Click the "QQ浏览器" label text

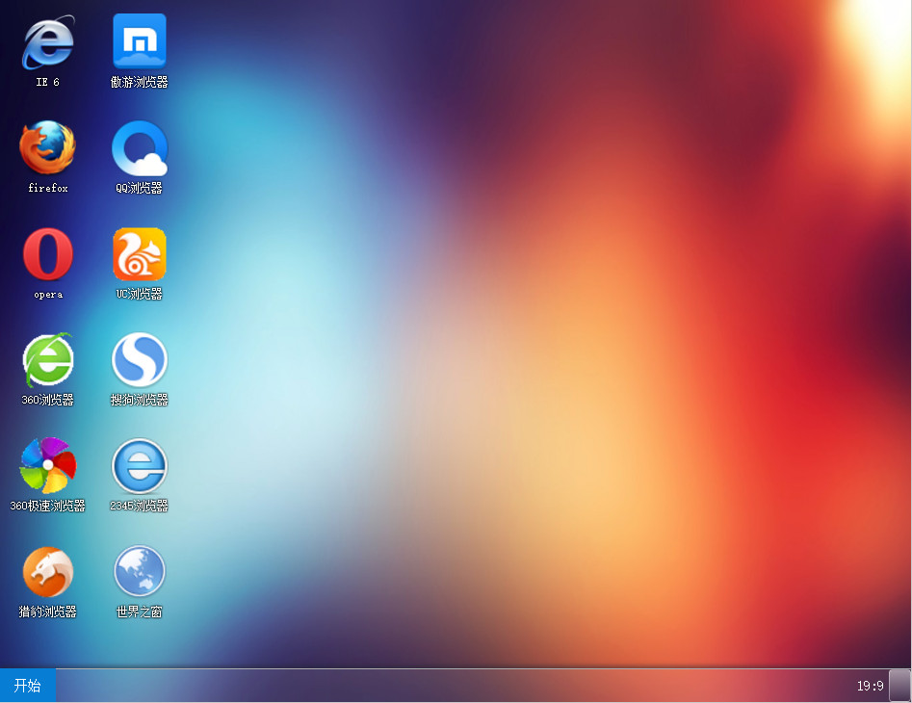[139, 188]
